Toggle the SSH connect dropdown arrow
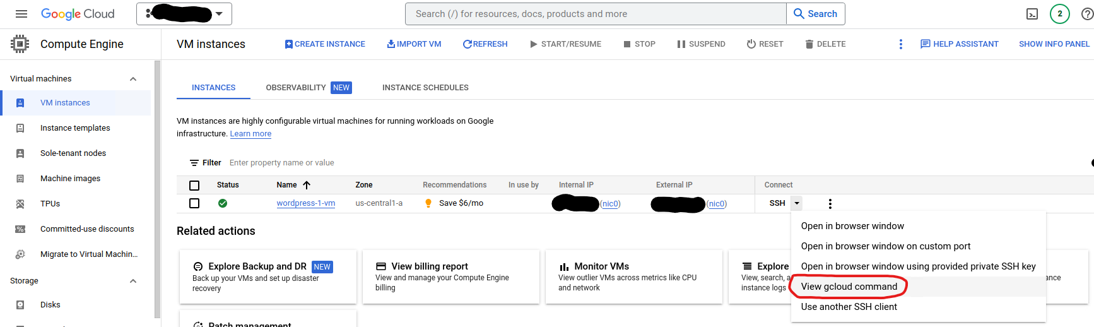The height and width of the screenshot is (327, 1094). coord(797,203)
